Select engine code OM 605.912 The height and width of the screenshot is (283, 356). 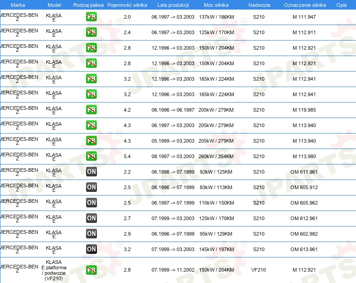coord(304,187)
